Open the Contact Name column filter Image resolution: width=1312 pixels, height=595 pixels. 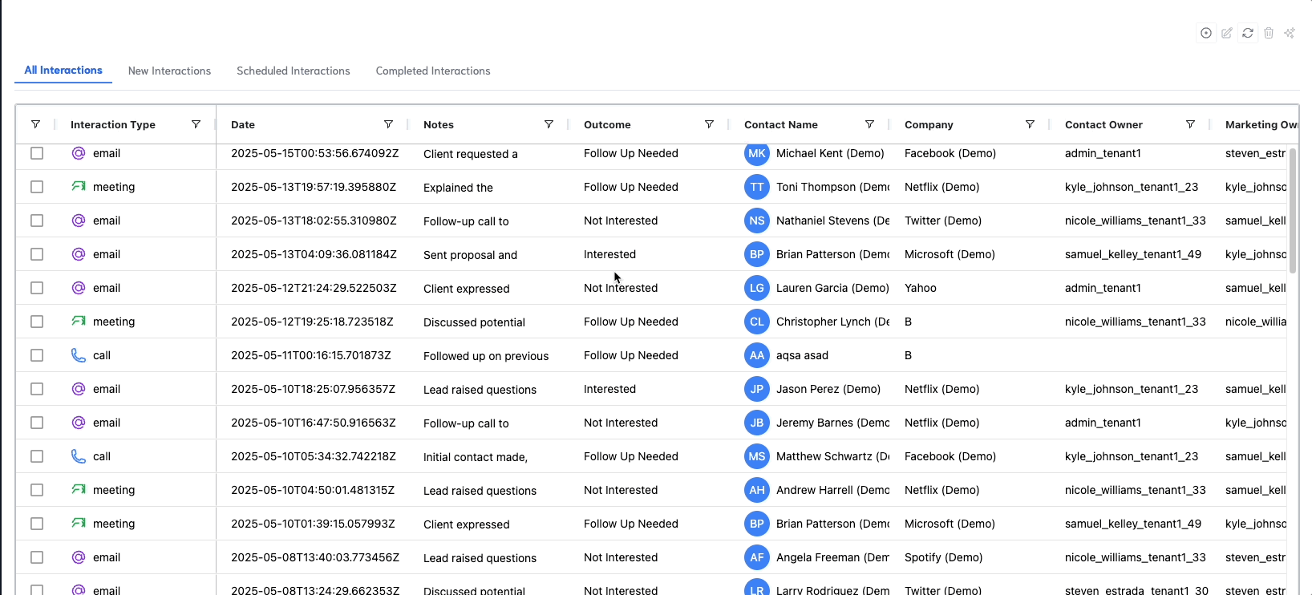coord(869,124)
